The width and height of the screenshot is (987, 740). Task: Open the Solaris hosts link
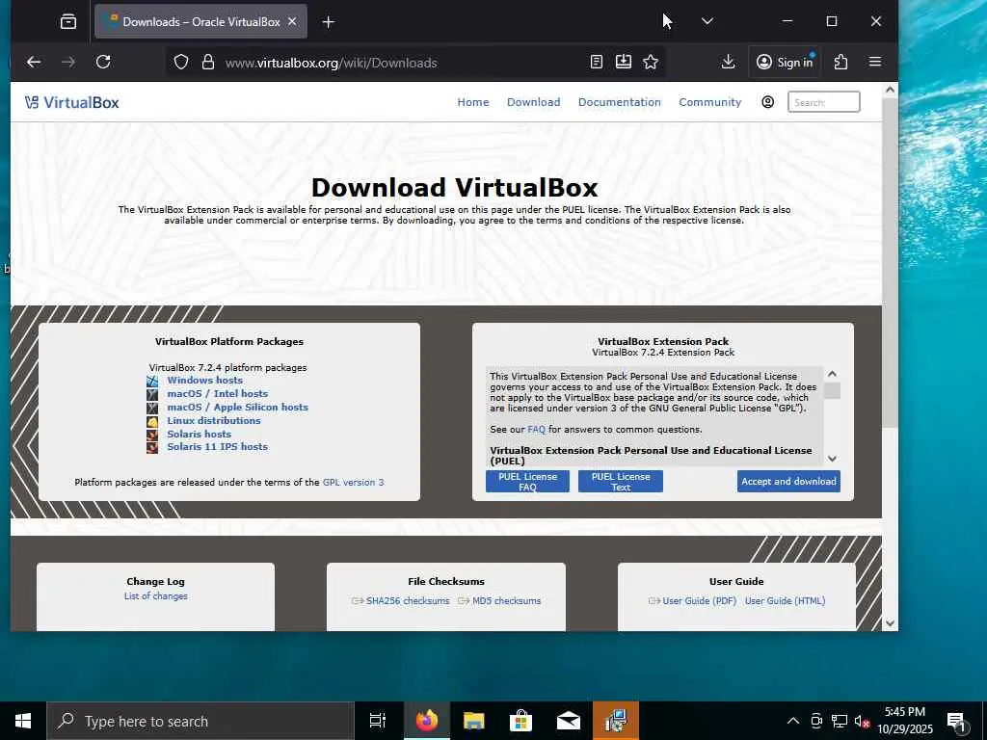[199, 435]
